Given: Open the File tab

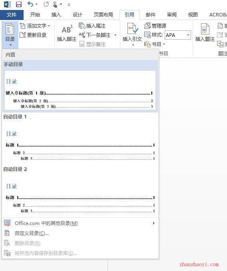Looking at the screenshot, I should pos(12,15).
